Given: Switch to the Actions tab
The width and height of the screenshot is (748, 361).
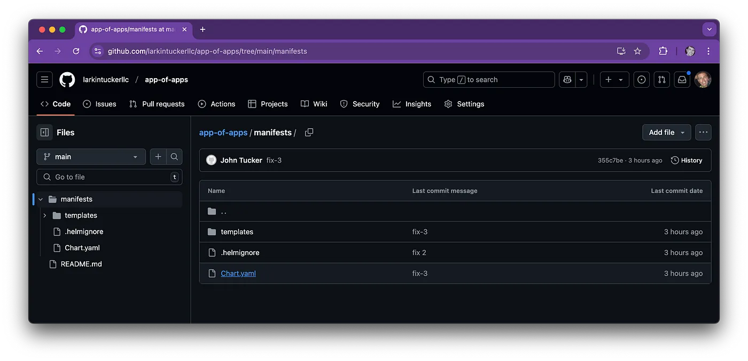Looking at the screenshot, I should coord(216,104).
